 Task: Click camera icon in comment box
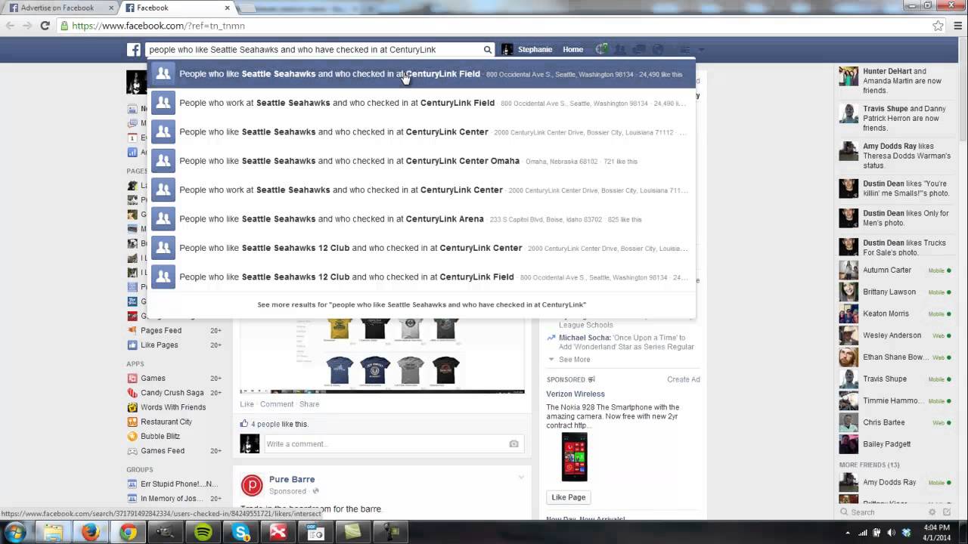513,444
